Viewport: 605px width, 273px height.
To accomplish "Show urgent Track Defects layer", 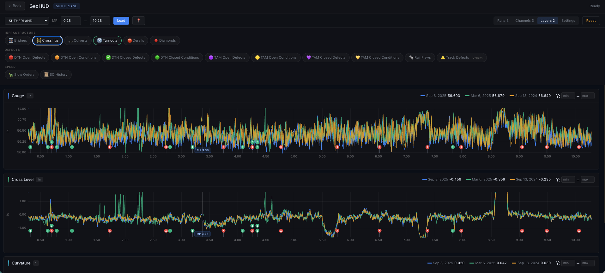I will 461,57.
